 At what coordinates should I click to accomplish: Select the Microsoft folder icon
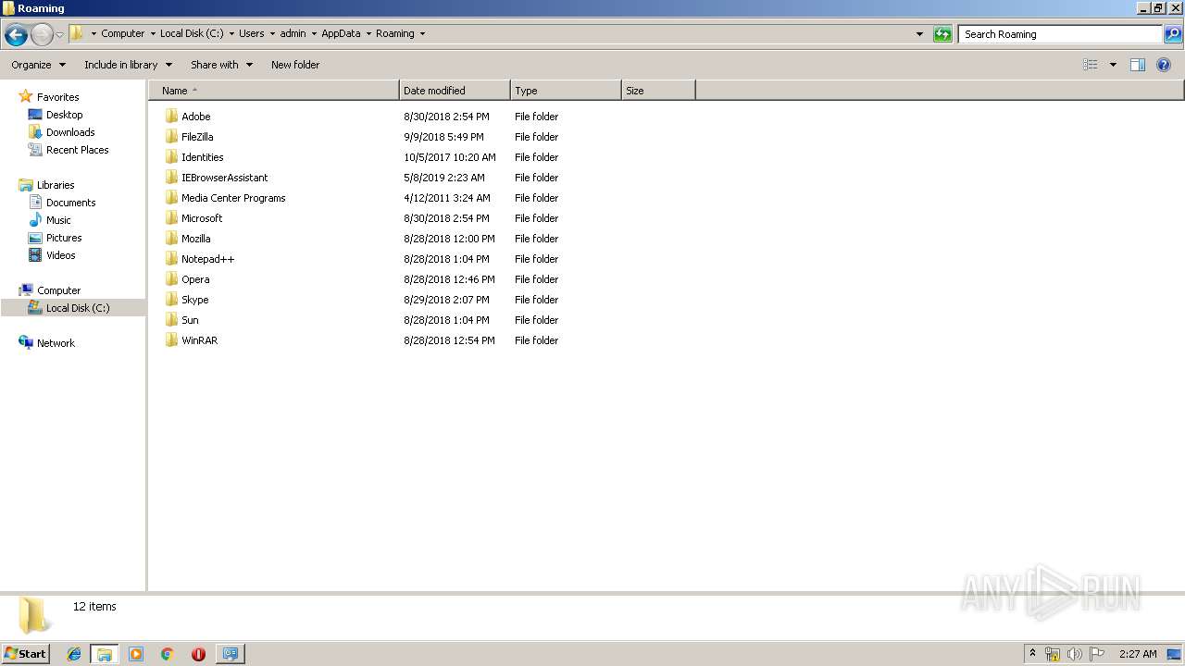click(171, 218)
